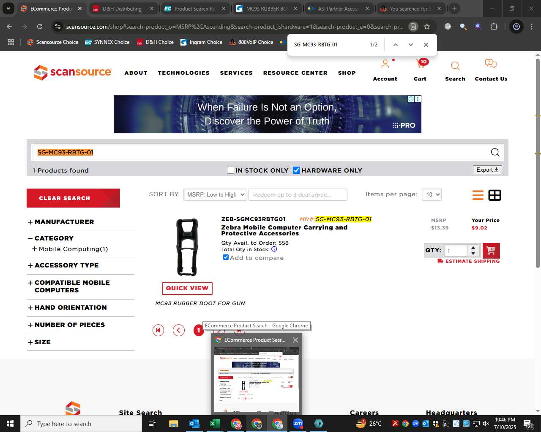Click the estimate shipping truck icon
The image size is (541, 432).
click(x=440, y=261)
